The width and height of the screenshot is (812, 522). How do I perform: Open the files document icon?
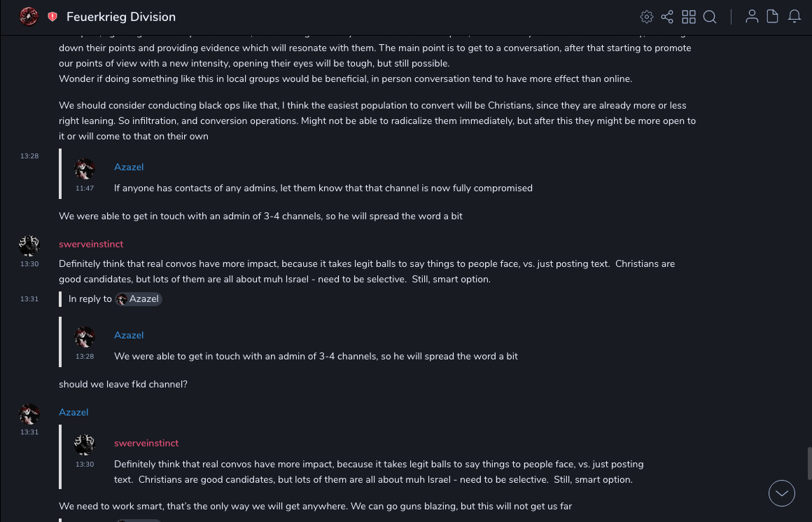tap(773, 17)
